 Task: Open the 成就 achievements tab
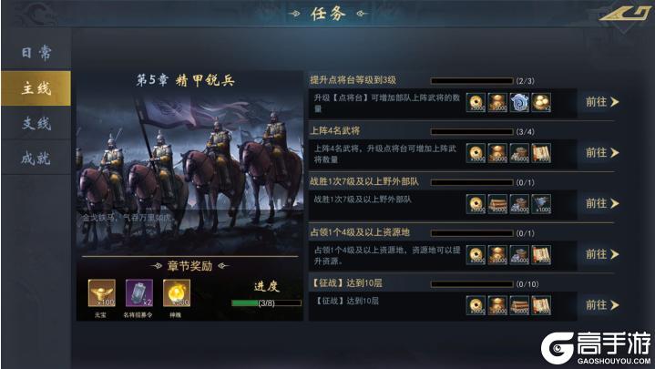coord(36,158)
